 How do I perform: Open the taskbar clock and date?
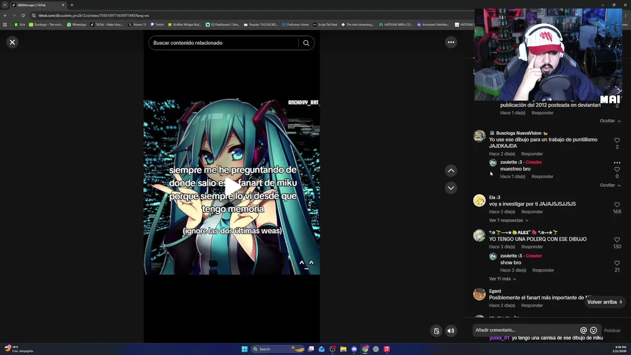[x=619, y=349]
